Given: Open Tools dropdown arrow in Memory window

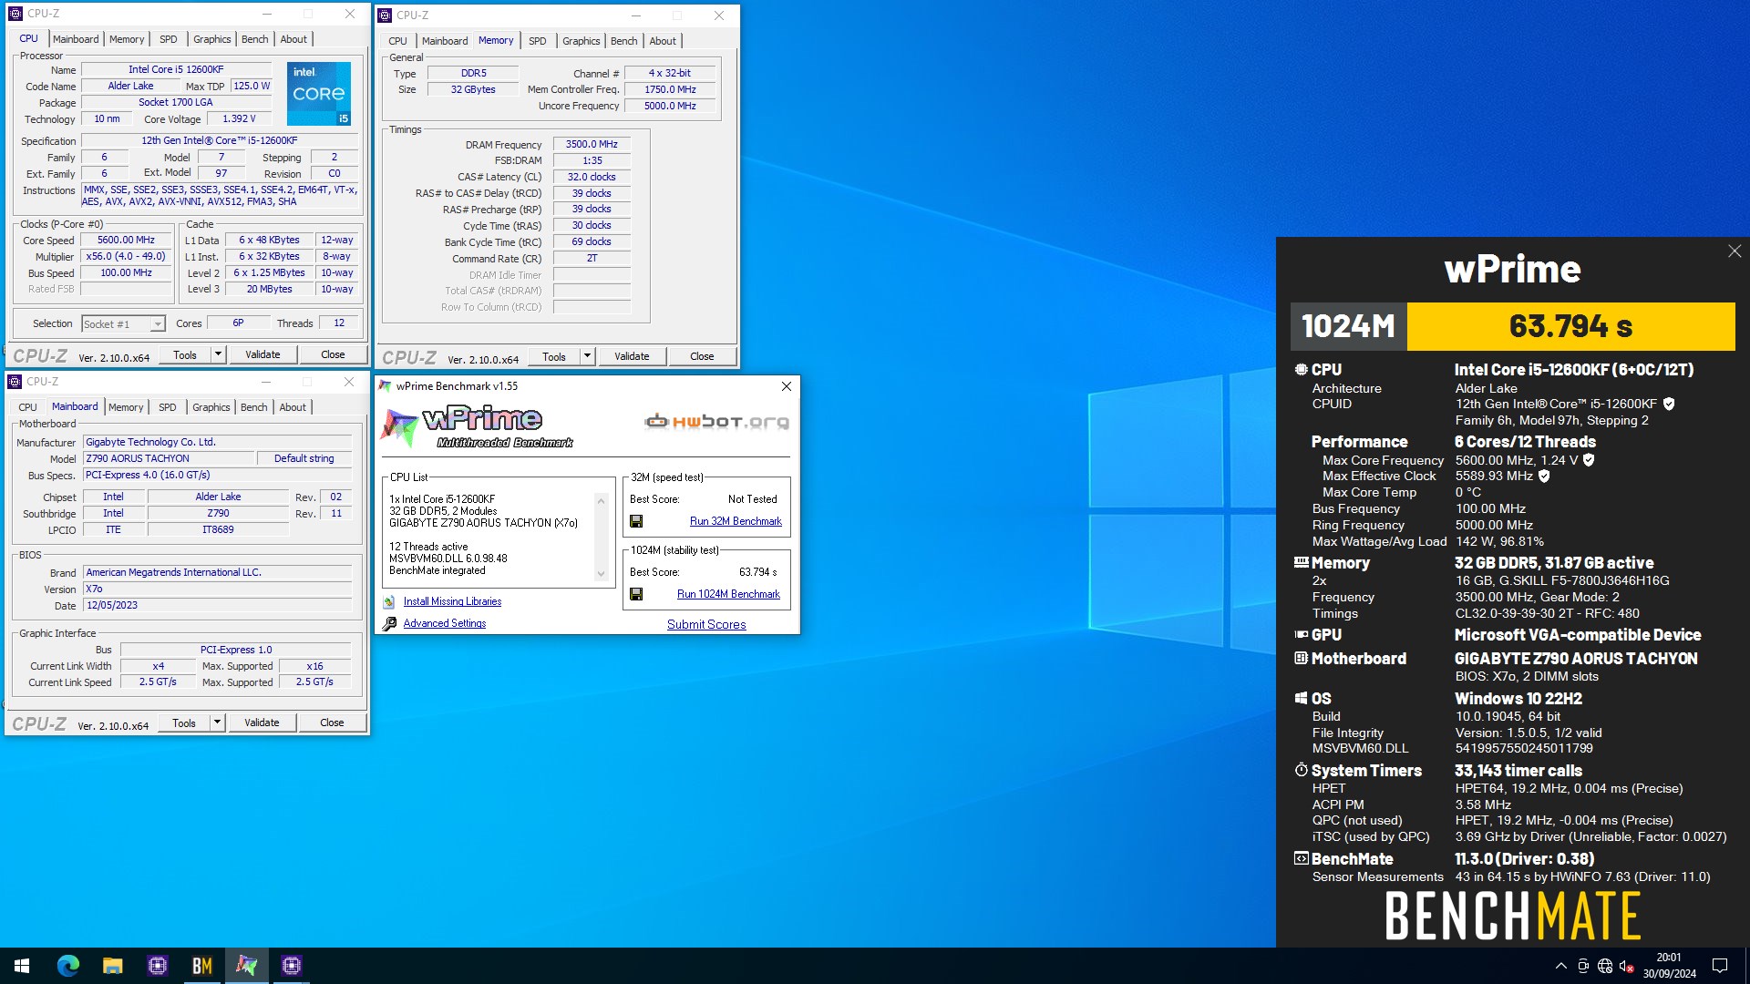Looking at the screenshot, I should tap(587, 356).
